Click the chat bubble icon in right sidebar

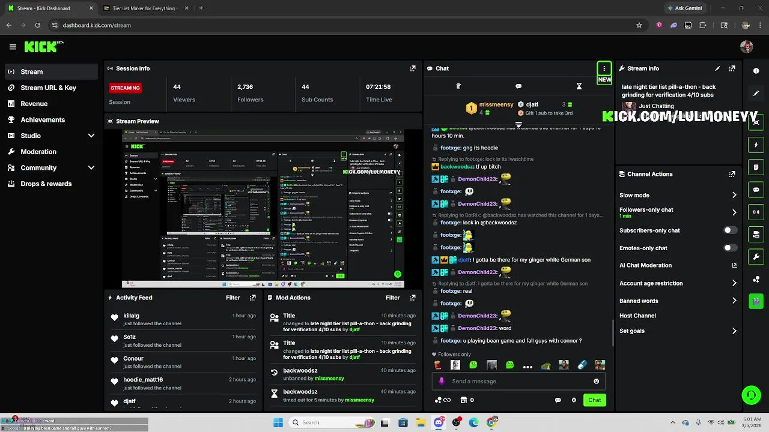coord(756,190)
